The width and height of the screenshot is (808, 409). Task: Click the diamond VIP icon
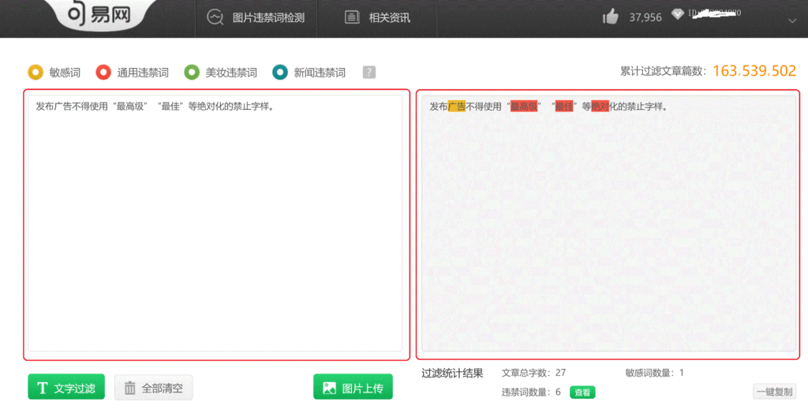[x=678, y=14]
